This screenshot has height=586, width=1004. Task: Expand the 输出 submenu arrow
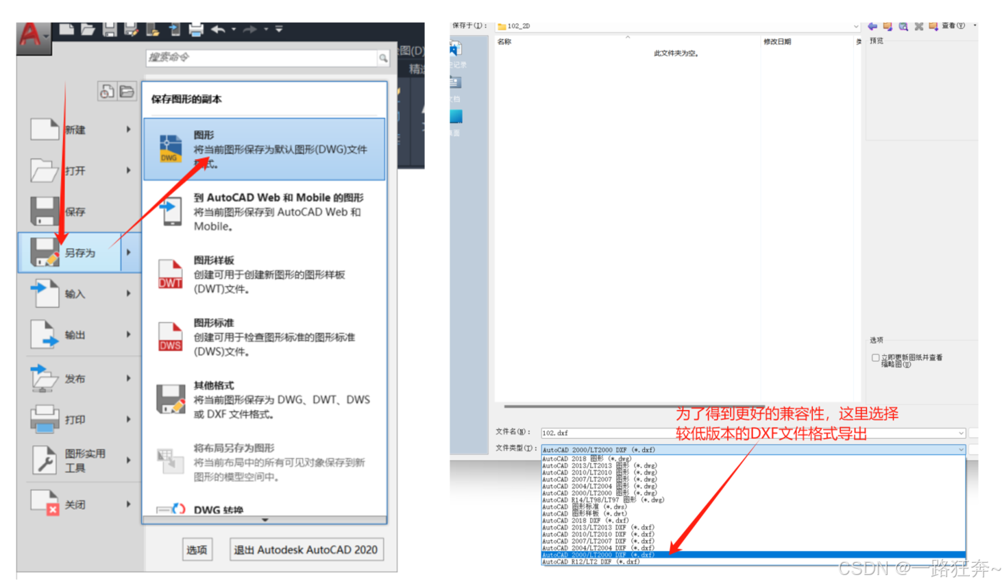tap(128, 335)
